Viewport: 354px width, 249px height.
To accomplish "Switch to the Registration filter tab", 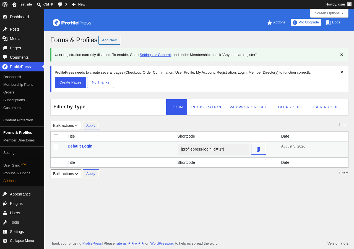I will (x=206, y=107).
